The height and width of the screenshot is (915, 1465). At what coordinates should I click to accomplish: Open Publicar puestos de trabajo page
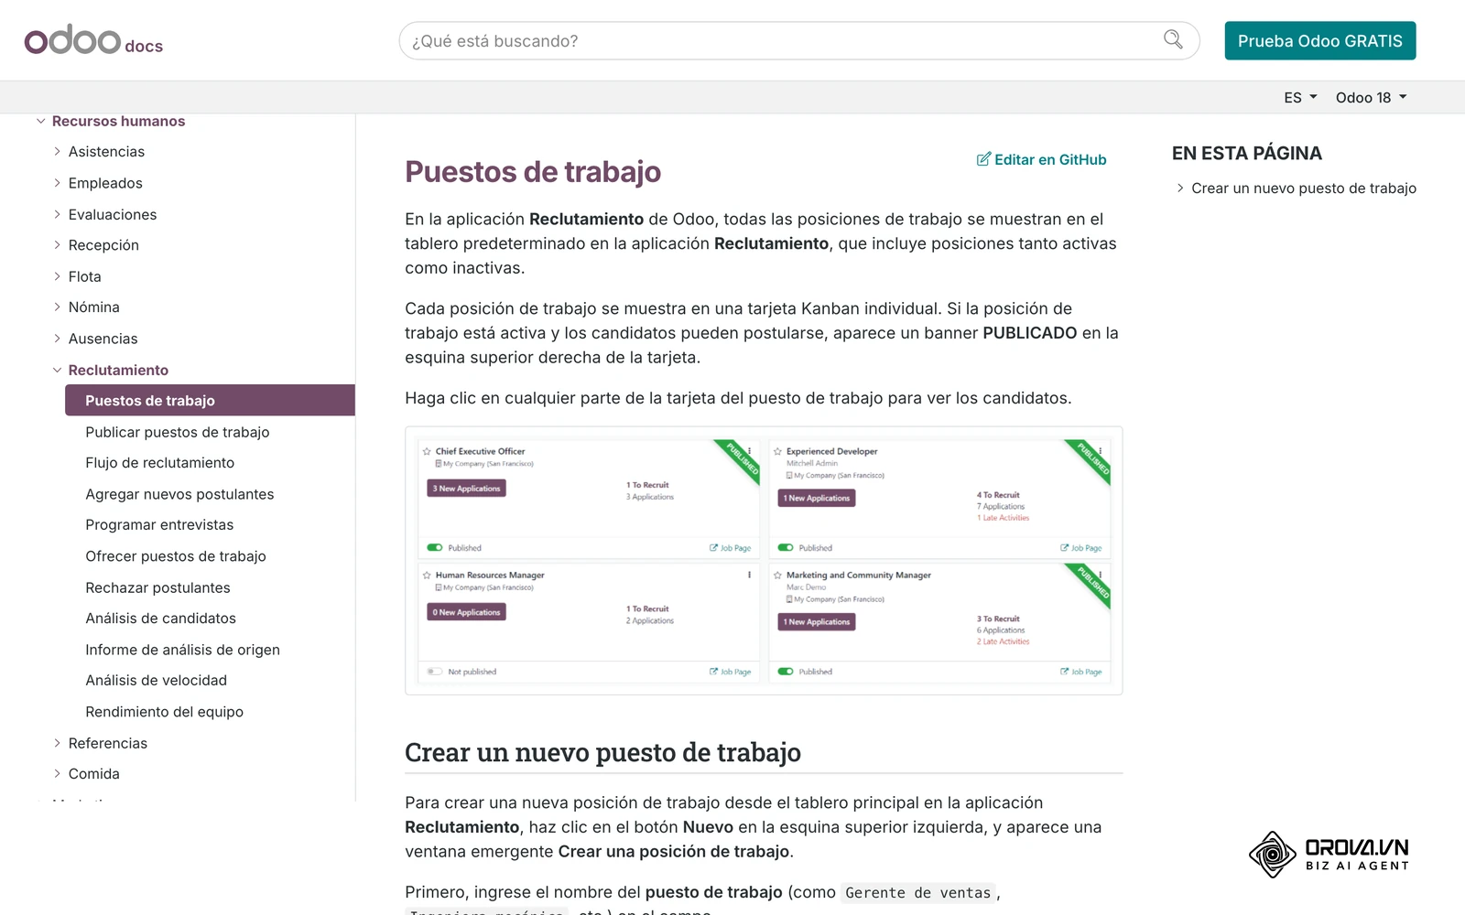(178, 432)
